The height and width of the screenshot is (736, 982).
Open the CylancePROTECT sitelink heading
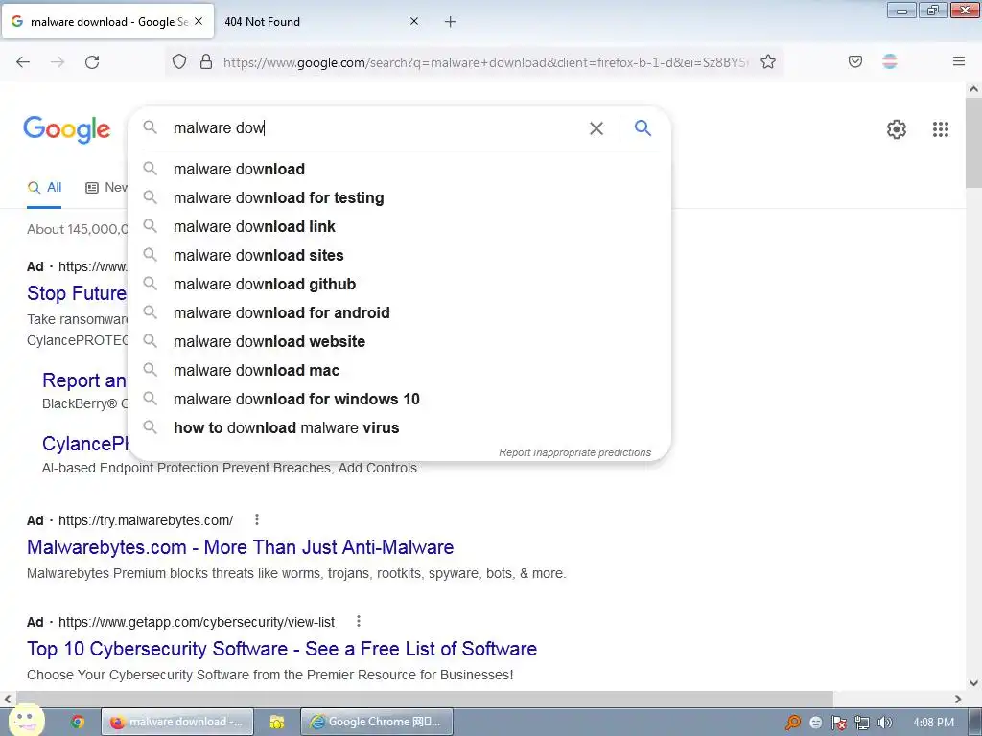(x=85, y=443)
